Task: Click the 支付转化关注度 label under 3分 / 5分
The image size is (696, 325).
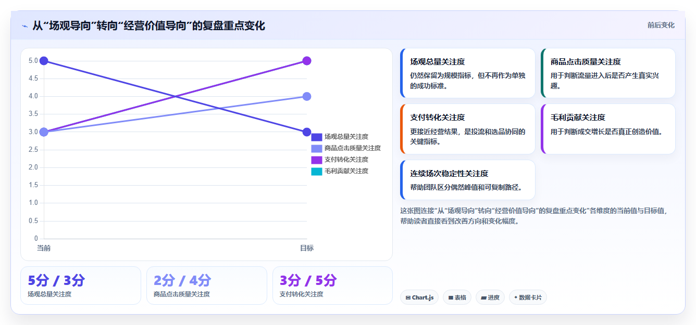Action: (x=302, y=294)
